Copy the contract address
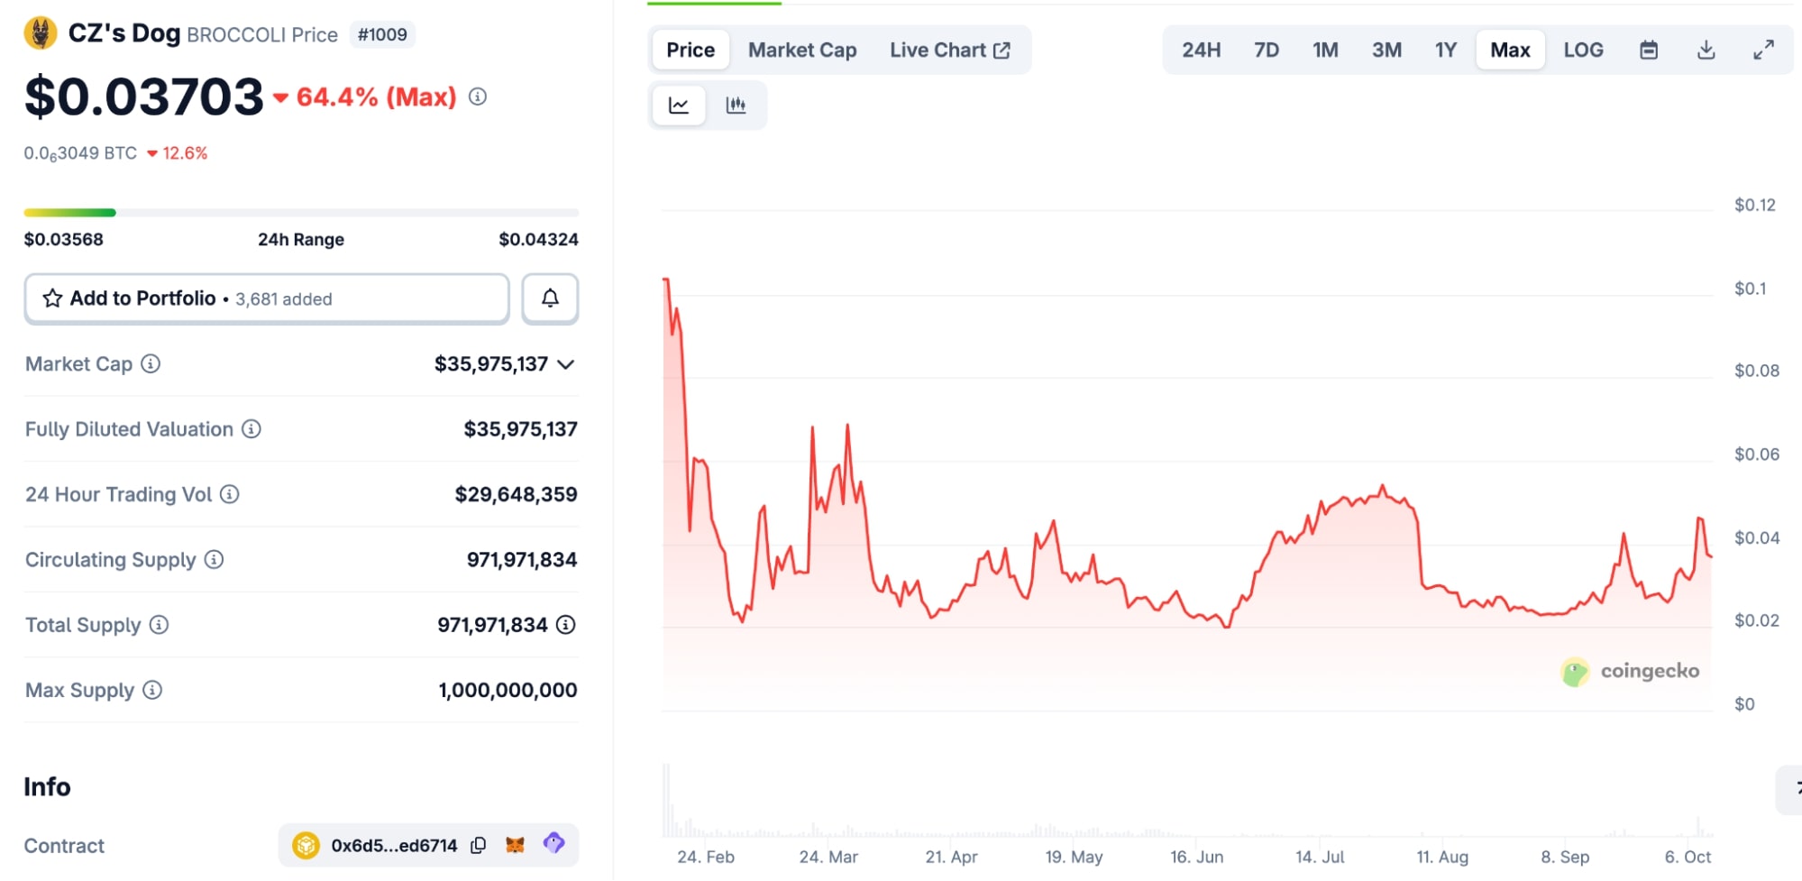This screenshot has width=1802, height=881. 479,845
